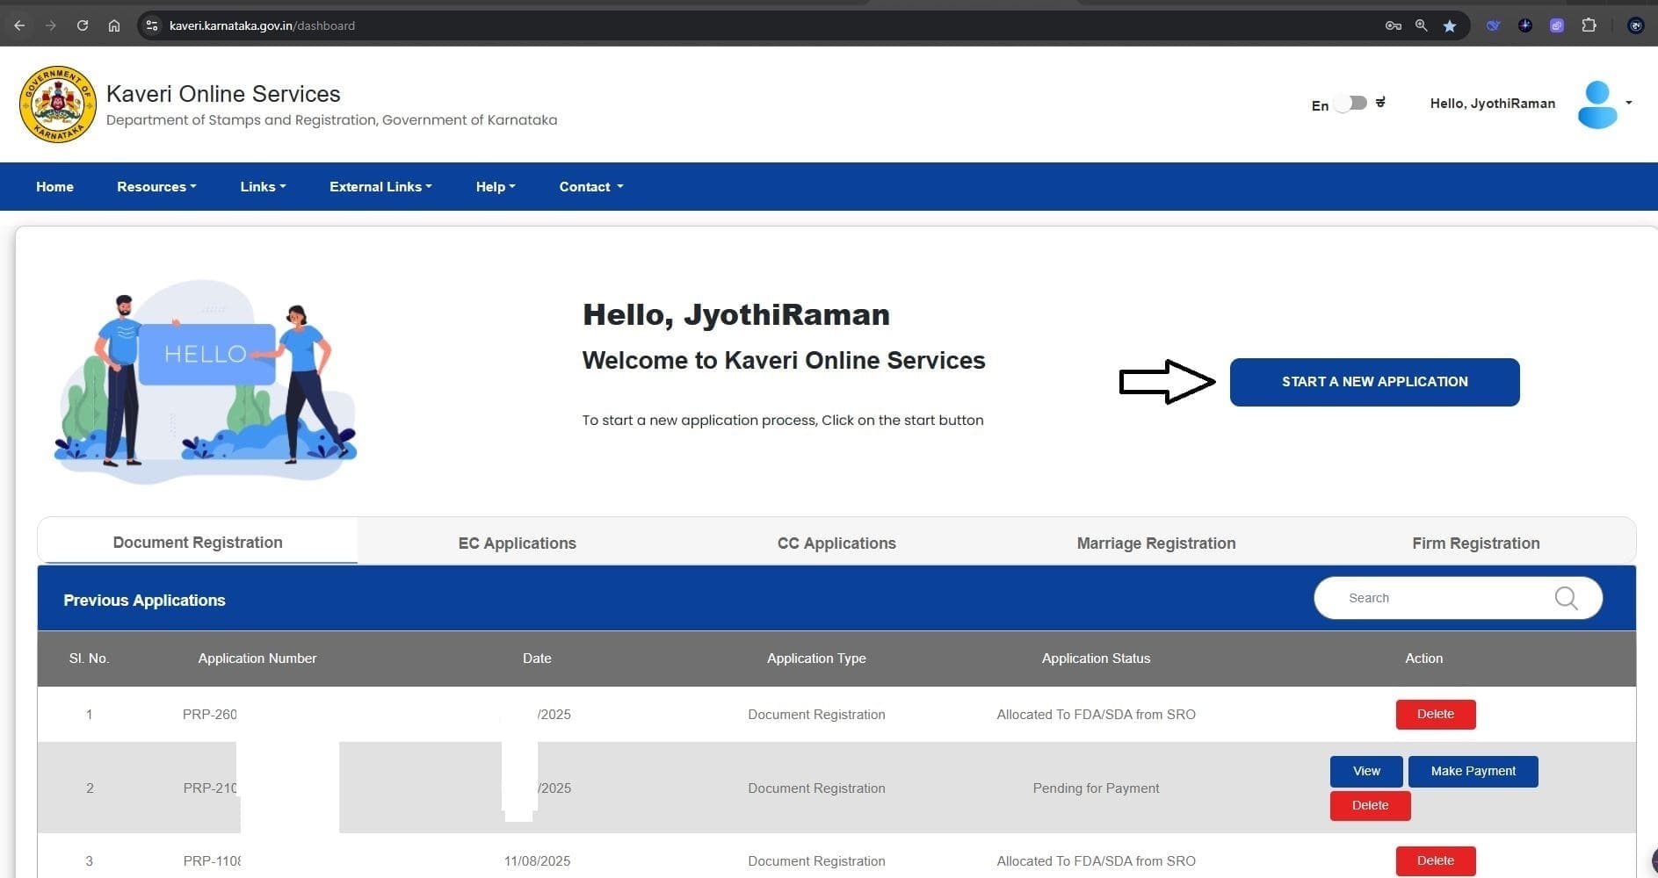Click the search magnifier icon in Previous Applications

tap(1566, 598)
